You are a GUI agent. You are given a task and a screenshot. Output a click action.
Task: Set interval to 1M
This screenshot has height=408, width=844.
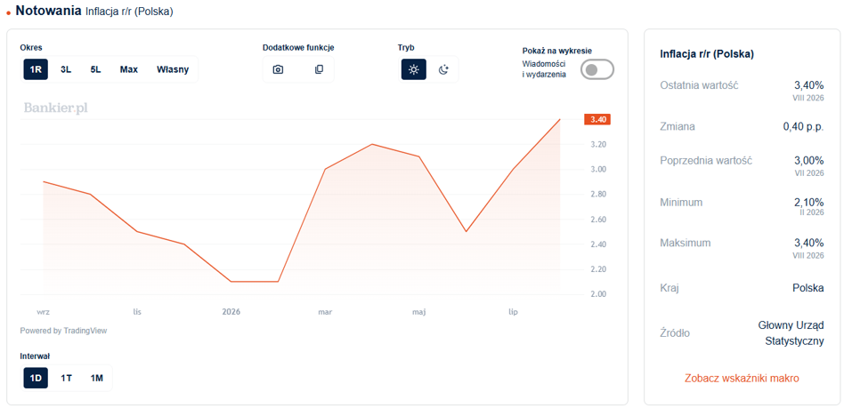click(96, 378)
